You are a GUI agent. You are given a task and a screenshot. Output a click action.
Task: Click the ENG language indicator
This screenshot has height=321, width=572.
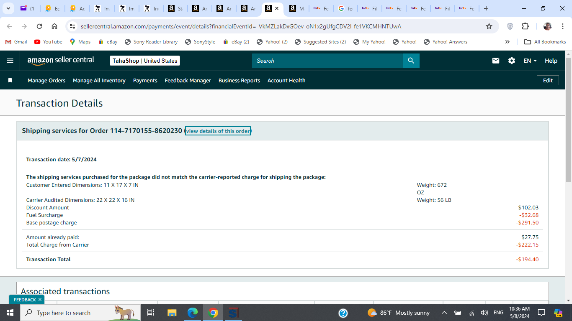498,313
